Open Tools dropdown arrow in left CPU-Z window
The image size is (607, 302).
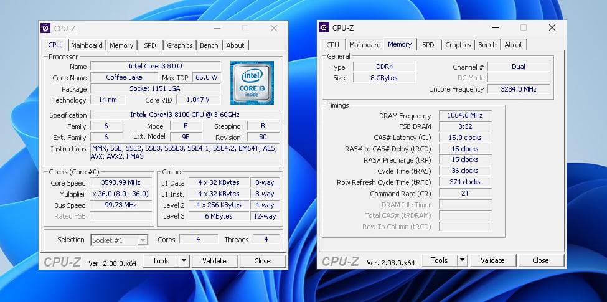pyautogui.click(x=184, y=260)
